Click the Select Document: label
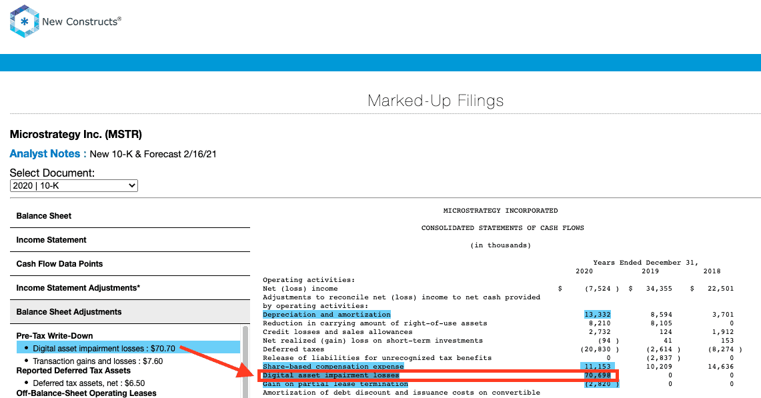 [52, 173]
